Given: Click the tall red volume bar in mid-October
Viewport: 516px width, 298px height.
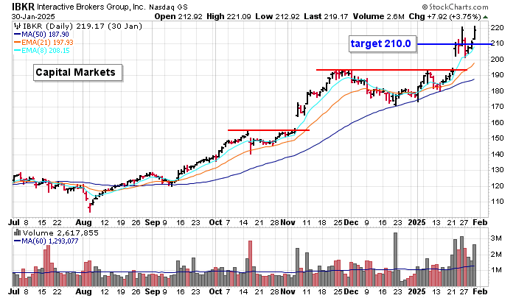Looking at the screenshot, I should pos(250,263).
